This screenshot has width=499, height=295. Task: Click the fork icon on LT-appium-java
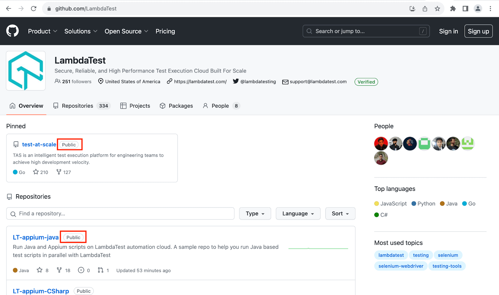(59, 270)
